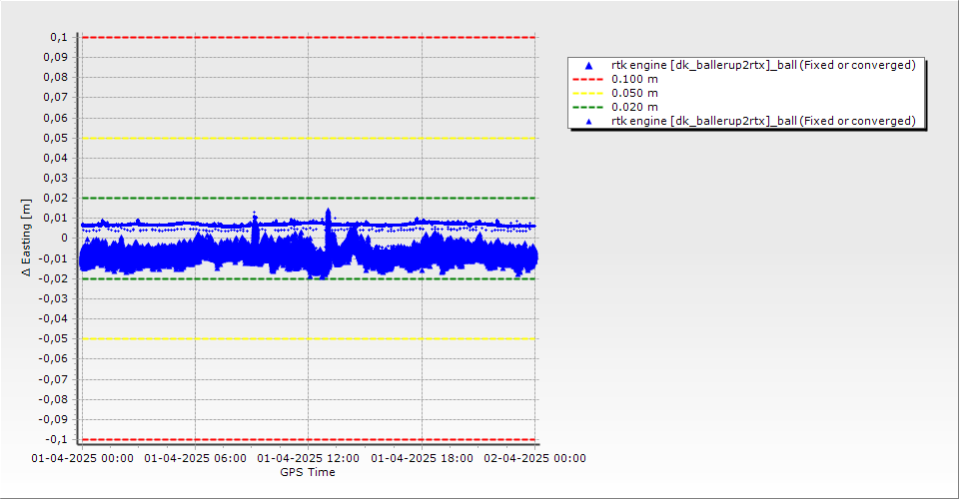
Task: Select the "01-04-2025 06:00" time label
Action: [x=196, y=458]
